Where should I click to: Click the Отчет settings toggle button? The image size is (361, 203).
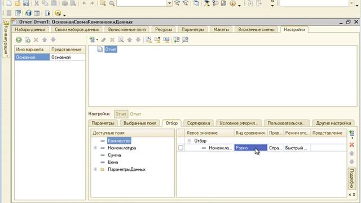click(x=121, y=114)
